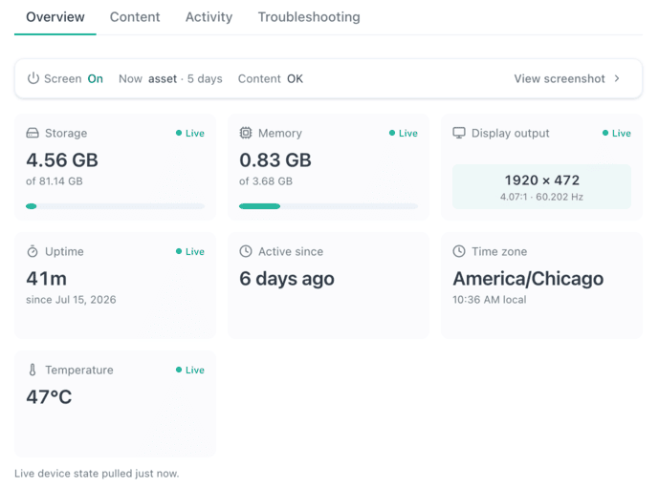Click 'since Jul 15, 2026' text

click(71, 300)
